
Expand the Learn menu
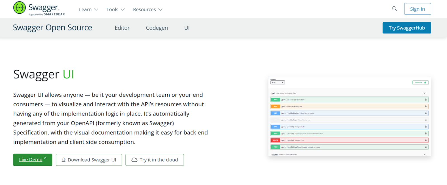(x=89, y=9)
